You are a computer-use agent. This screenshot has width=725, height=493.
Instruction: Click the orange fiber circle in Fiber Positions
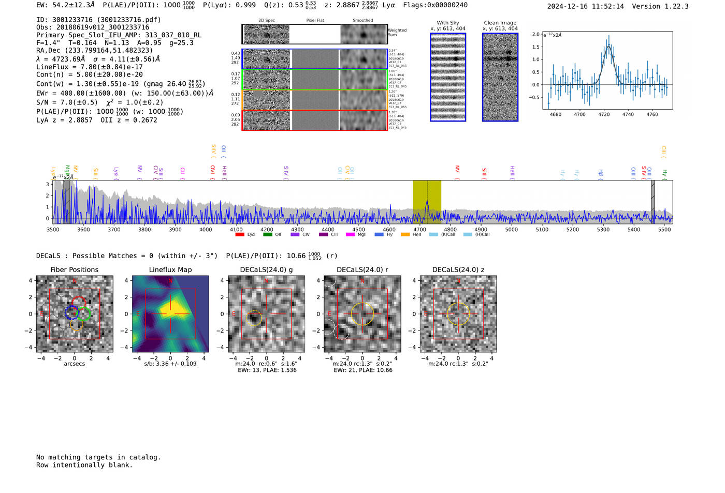tap(76, 324)
